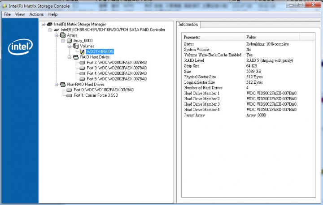Collapse the Array_0000 node
Screen dimensions: 323x205
(63, 41)
